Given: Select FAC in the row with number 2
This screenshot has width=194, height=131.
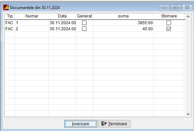Looking at the screenshot, I should (x=10, y=29).
